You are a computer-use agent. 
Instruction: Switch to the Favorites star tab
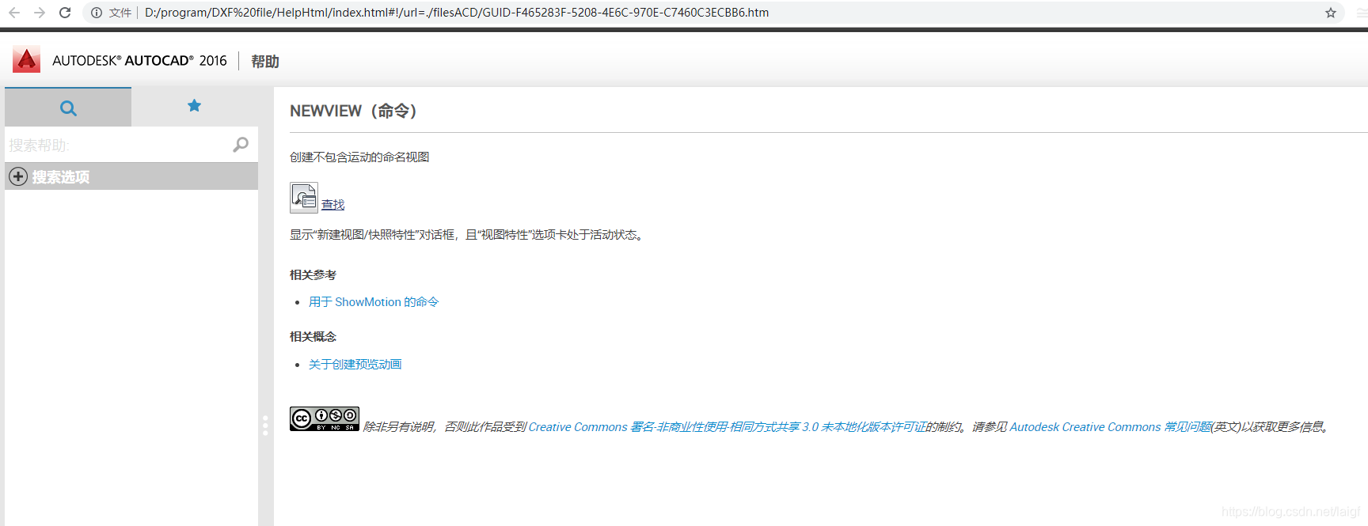pyautogui.click(x=194, y=106)
